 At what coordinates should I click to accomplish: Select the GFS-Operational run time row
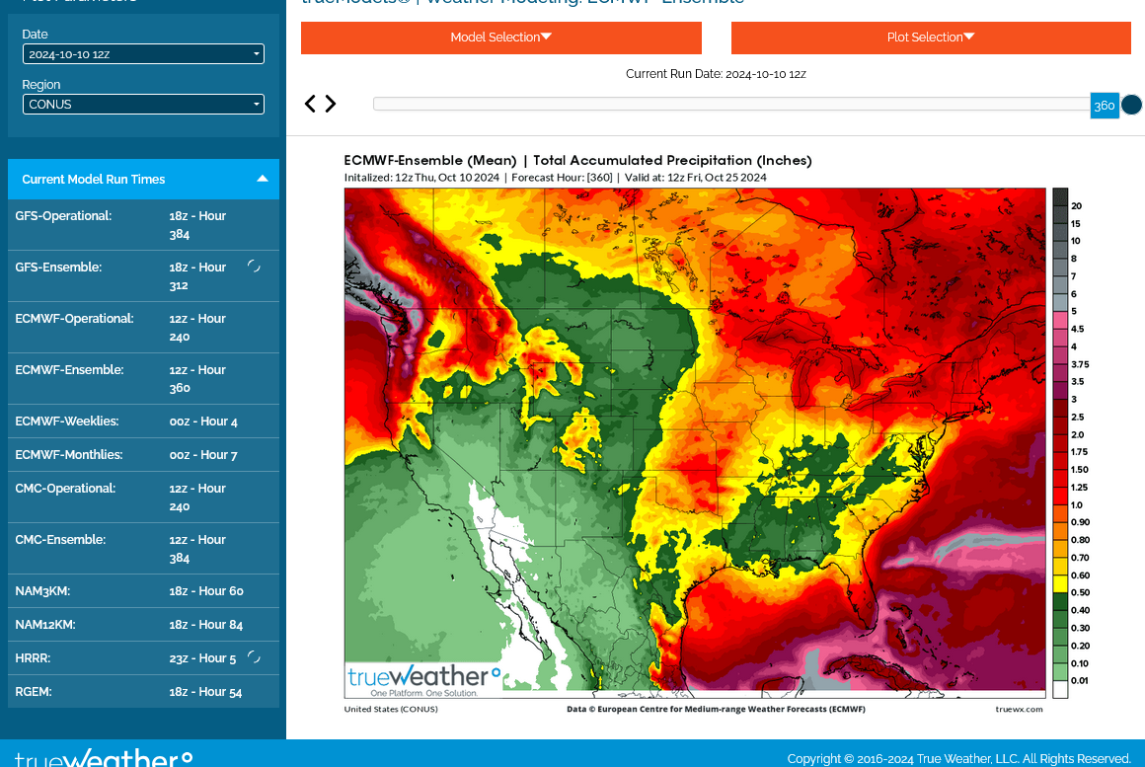pyautogui.click(x=143, y=225)
